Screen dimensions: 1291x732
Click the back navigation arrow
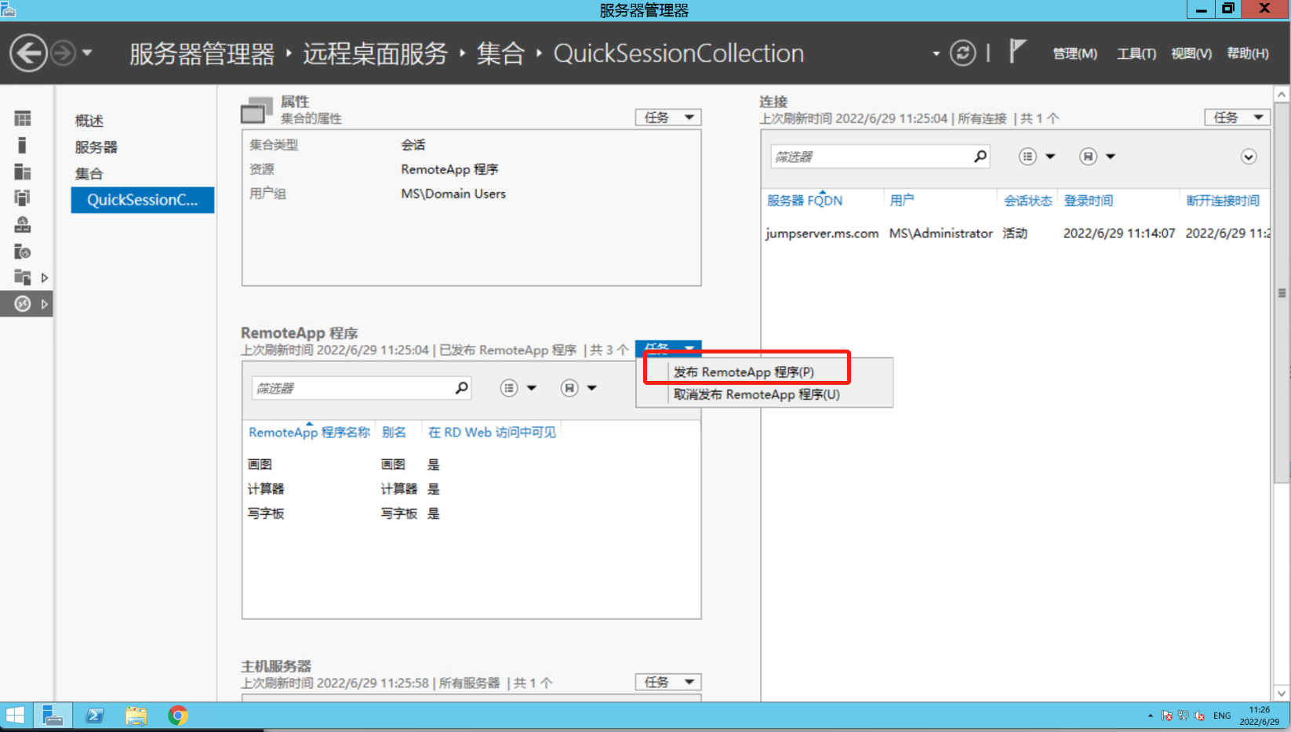[x=28, y=53]
